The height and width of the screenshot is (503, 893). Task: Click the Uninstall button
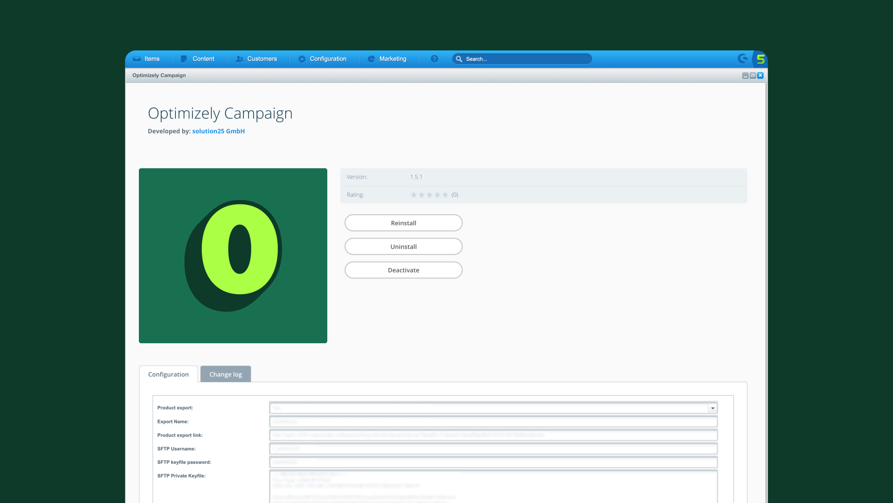point(404,246)
